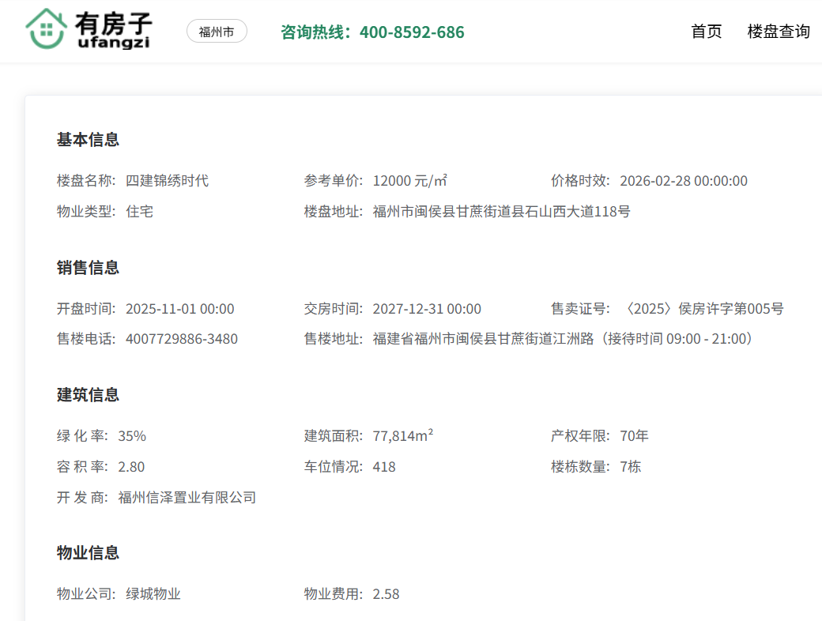Go to the 首页 menu item
This screenshot has height=621, width=822.
coord(707,32)
